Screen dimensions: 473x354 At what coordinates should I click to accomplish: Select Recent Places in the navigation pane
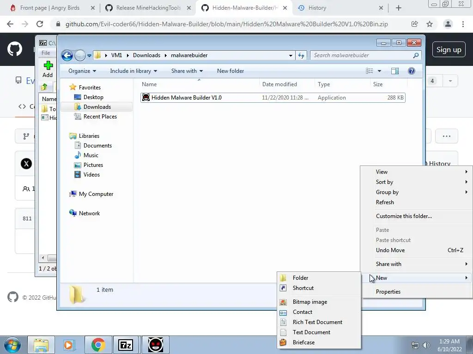pyautogui.click(x=100, y=117)
